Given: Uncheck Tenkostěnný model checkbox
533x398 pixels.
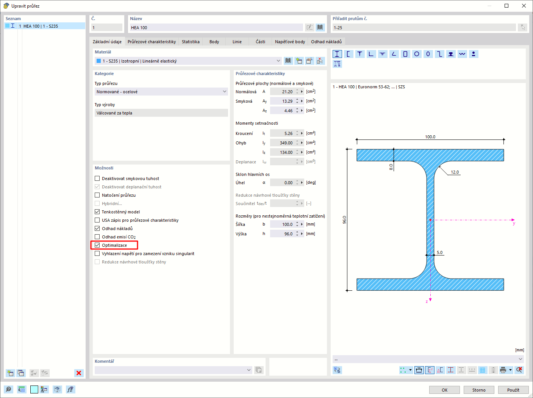Looking at the screenshot, I should pyautogui.click(x=97, y=212).
